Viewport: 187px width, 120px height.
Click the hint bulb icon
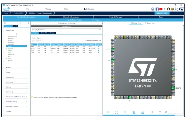[x=32, y=97]
